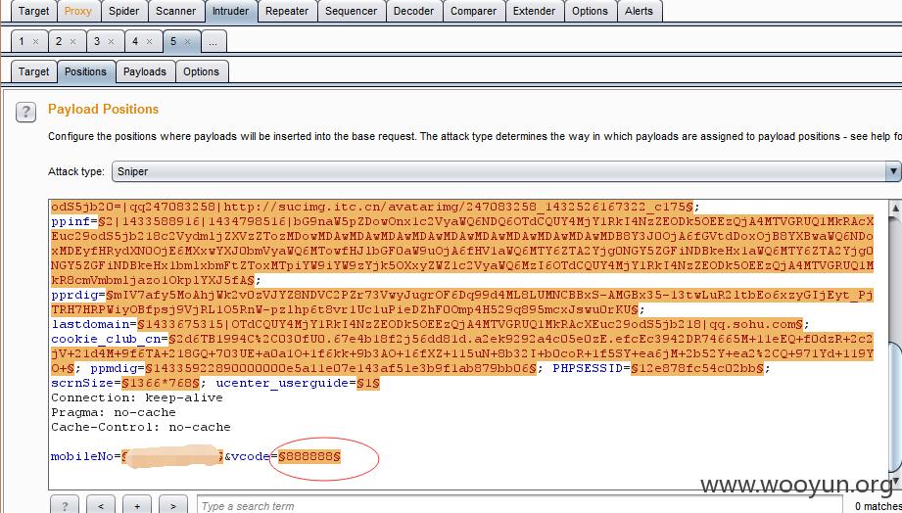The height and width of the screenshot is (513, 902).
Task: Open the main Options tab
Action: (x=590, y=11)
